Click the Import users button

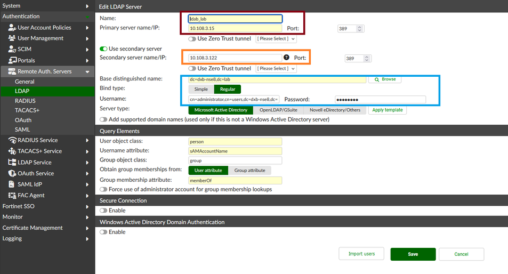point(361,254)
